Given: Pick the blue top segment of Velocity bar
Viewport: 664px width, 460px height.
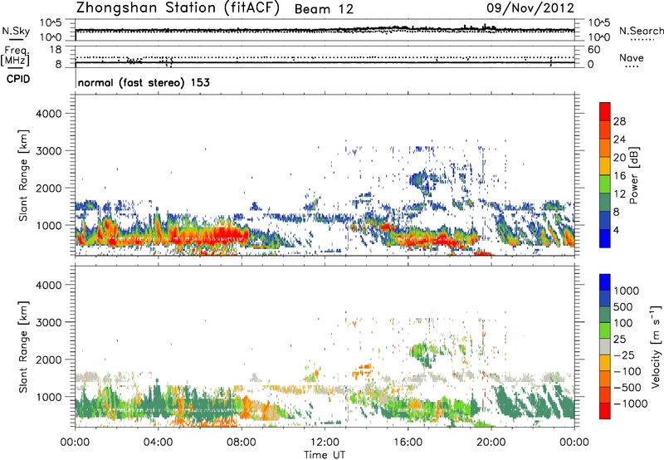Looking at the screenshot, I should point(605,282).
